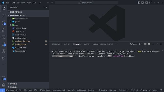Open errors and warnings count in status bar

coord(28,90)
